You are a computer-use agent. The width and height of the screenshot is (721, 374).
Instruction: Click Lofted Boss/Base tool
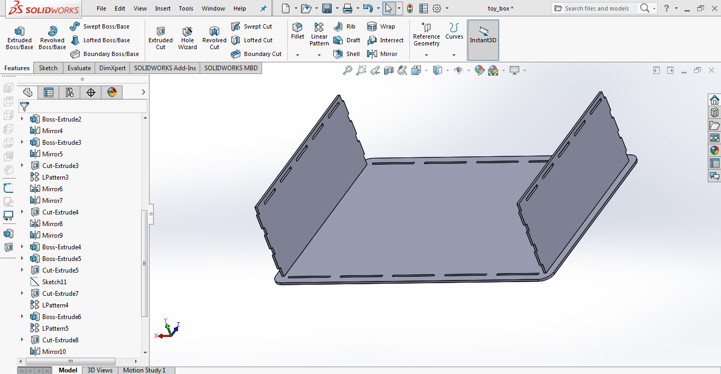[x=100, y=40]
